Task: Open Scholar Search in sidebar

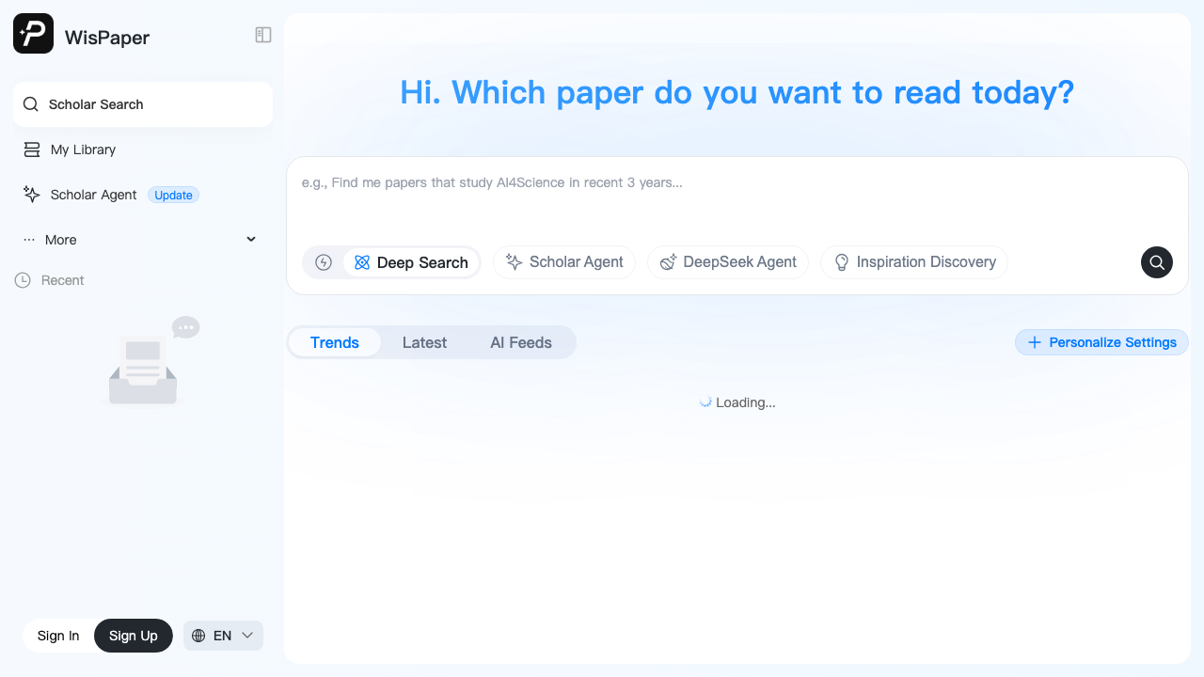Action: coord(143,104)
